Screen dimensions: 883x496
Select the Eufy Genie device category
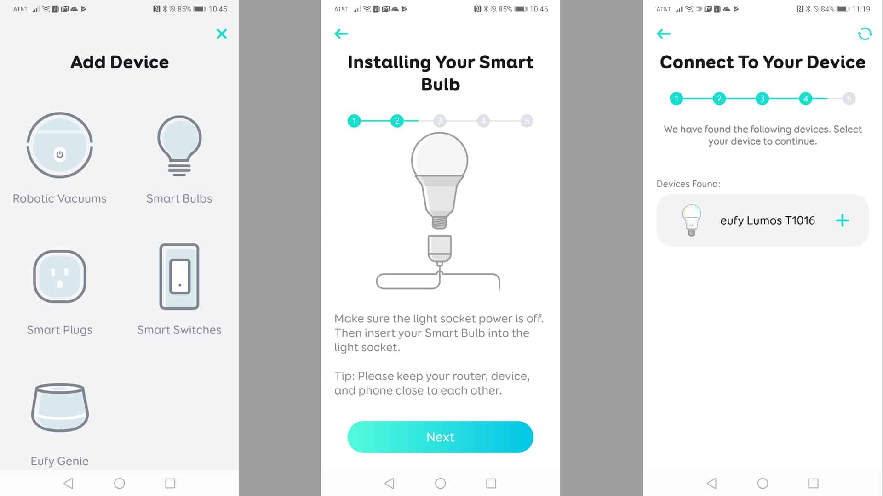[59, 424]
